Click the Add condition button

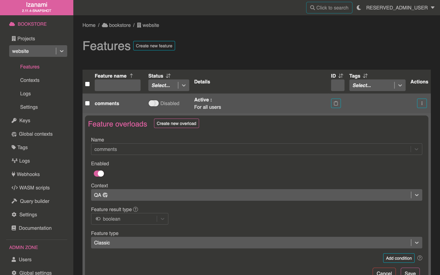click(x=398, y=258)
